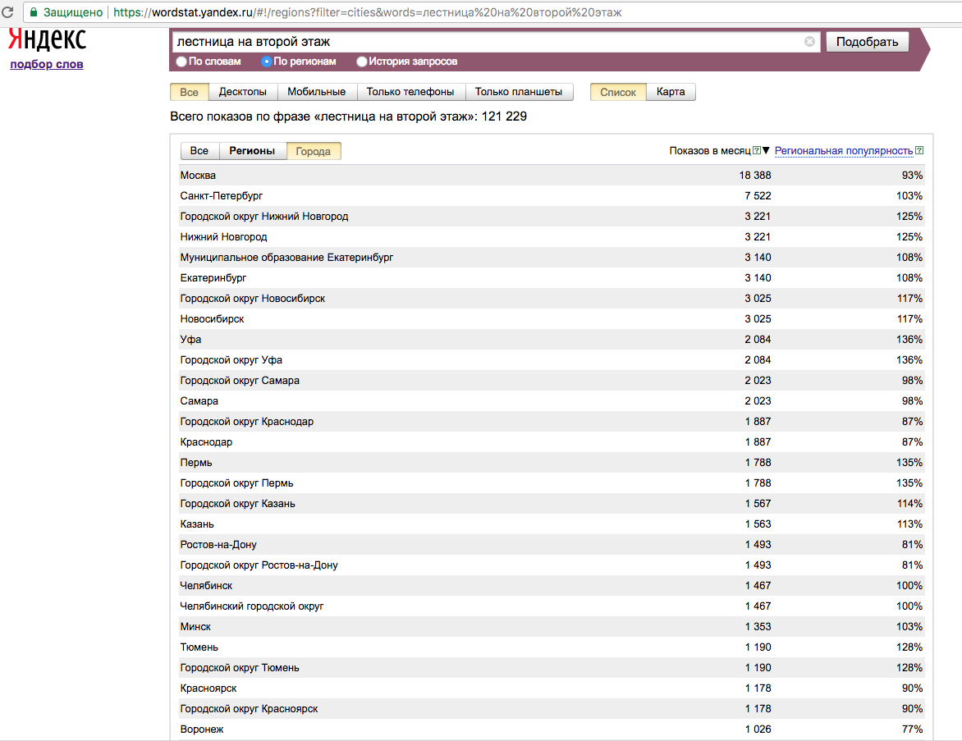Click the browser reload icon

[x=7, y=12]
